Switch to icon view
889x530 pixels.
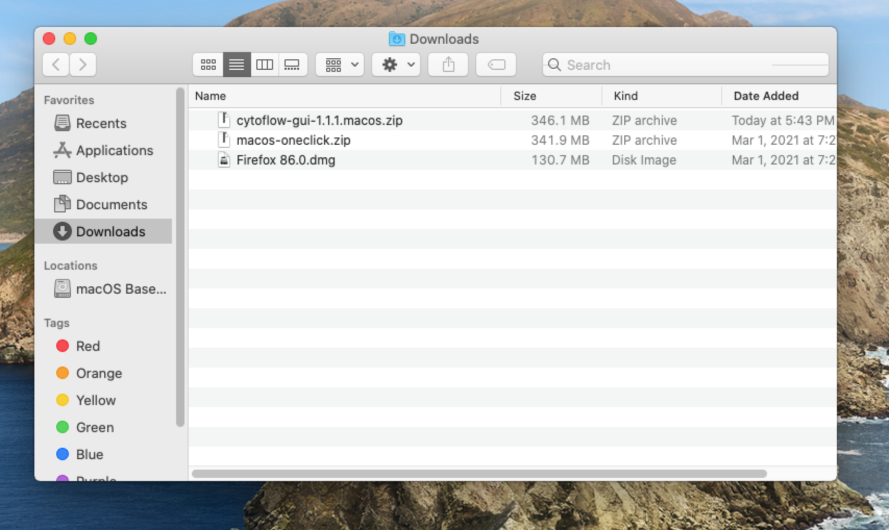pyautogui.click(x=208, y=65)
